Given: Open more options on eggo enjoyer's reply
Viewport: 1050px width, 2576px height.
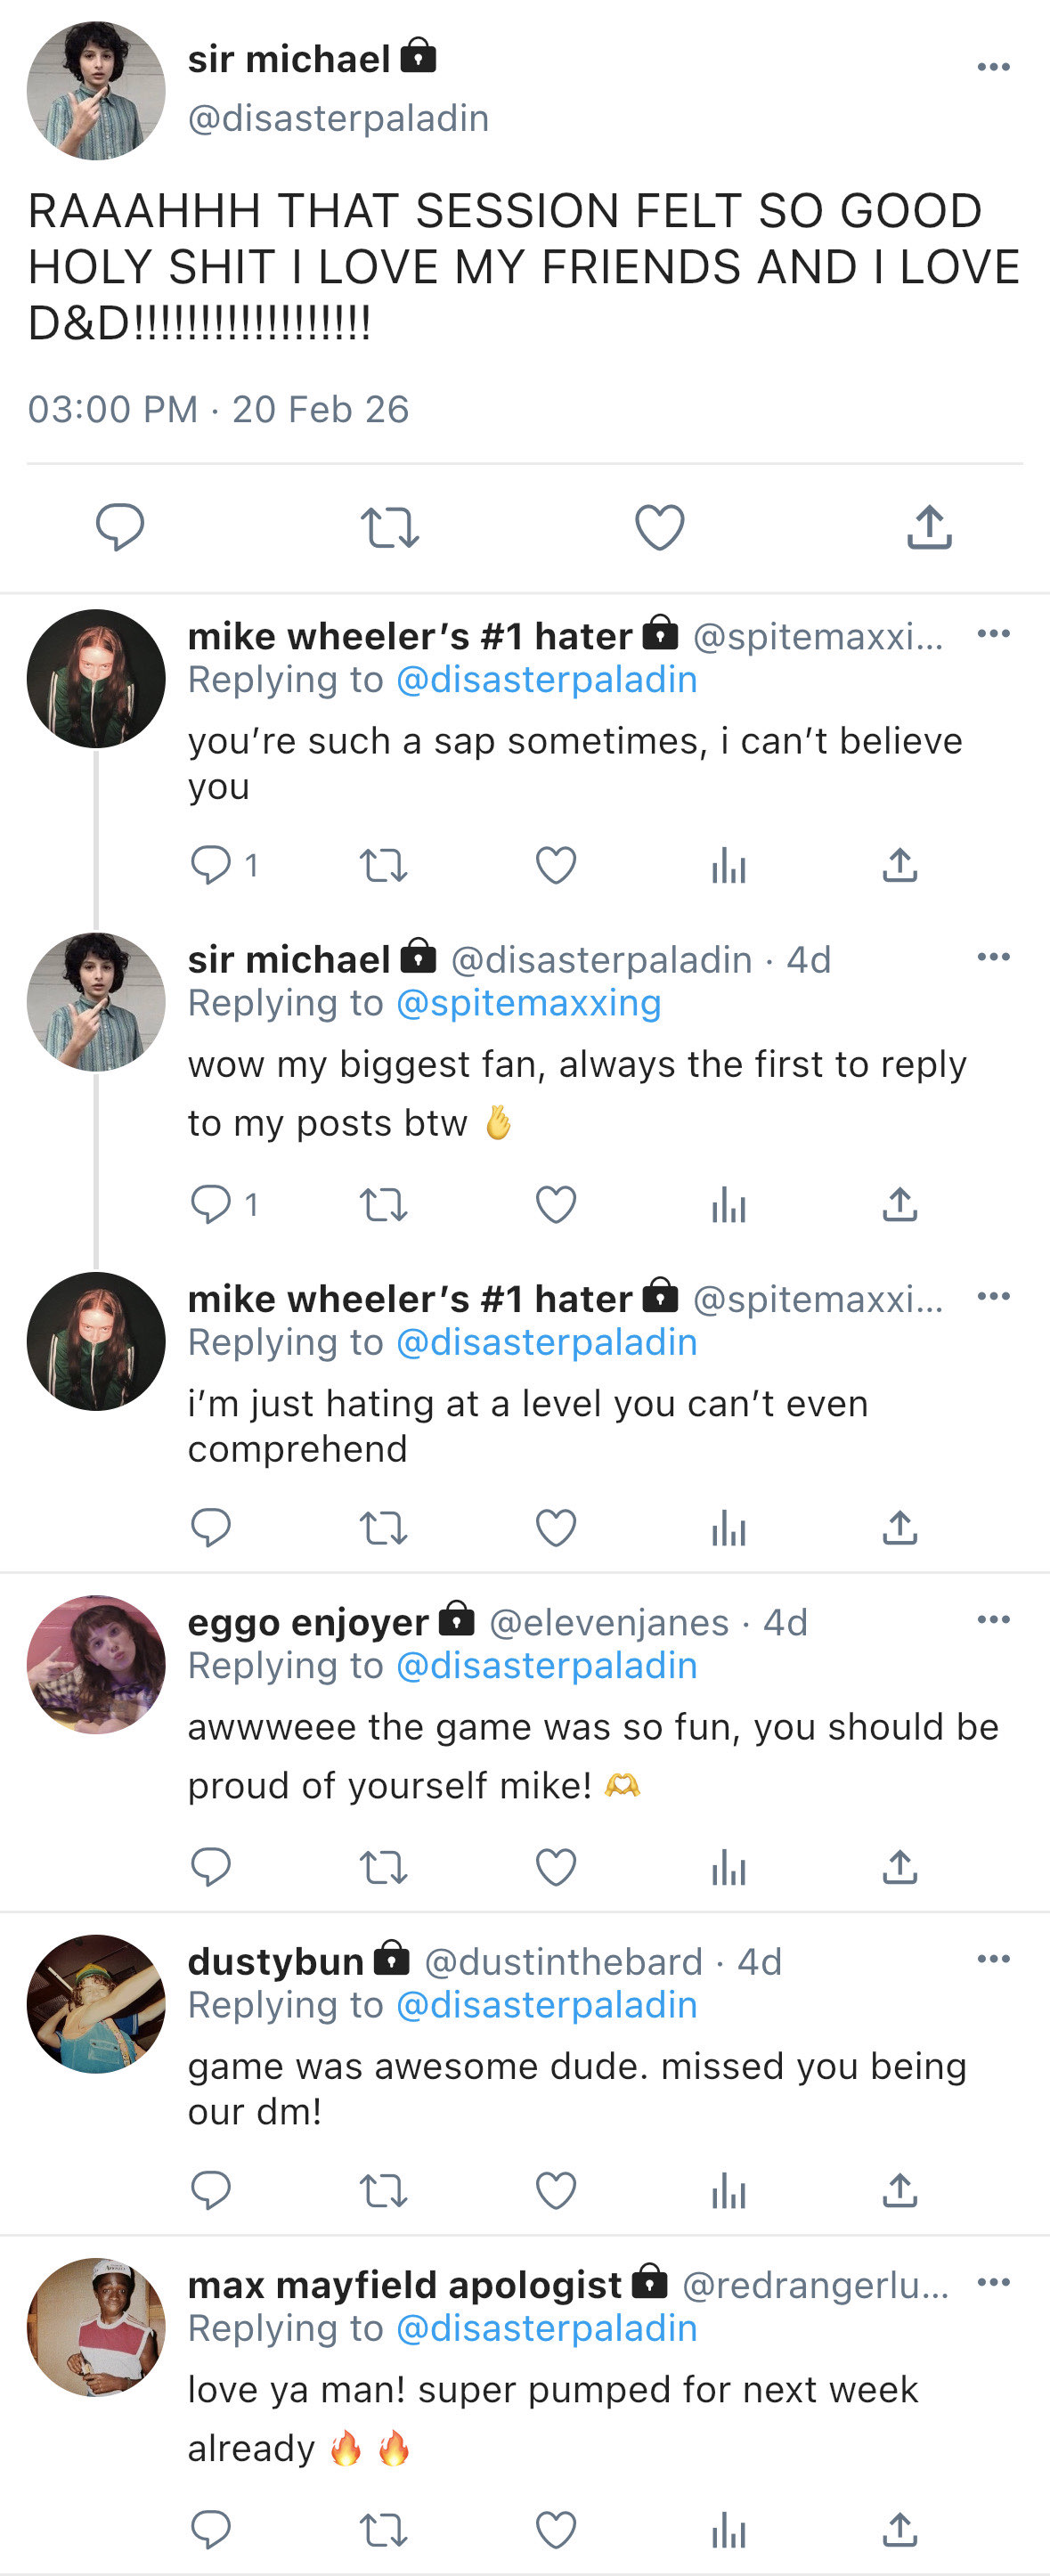Looking at the screenshot, I should [993, 1620].
